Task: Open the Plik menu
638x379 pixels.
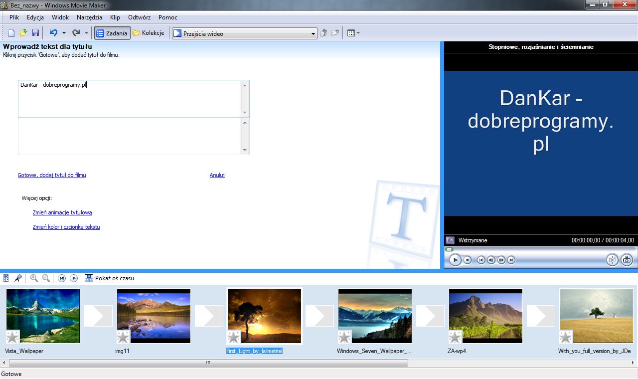Action: click(14, 17)
